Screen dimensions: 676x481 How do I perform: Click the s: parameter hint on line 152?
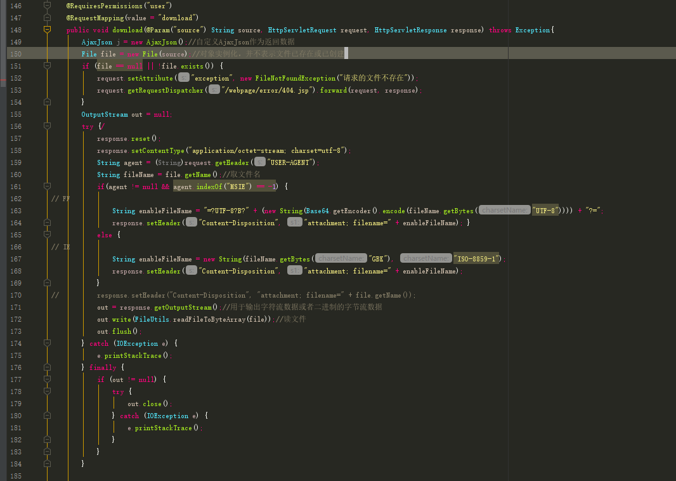click(184, 77)
